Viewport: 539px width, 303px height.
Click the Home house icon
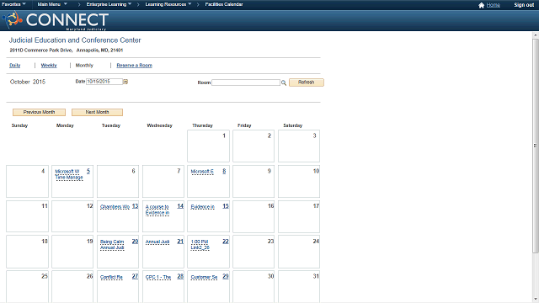481,5
